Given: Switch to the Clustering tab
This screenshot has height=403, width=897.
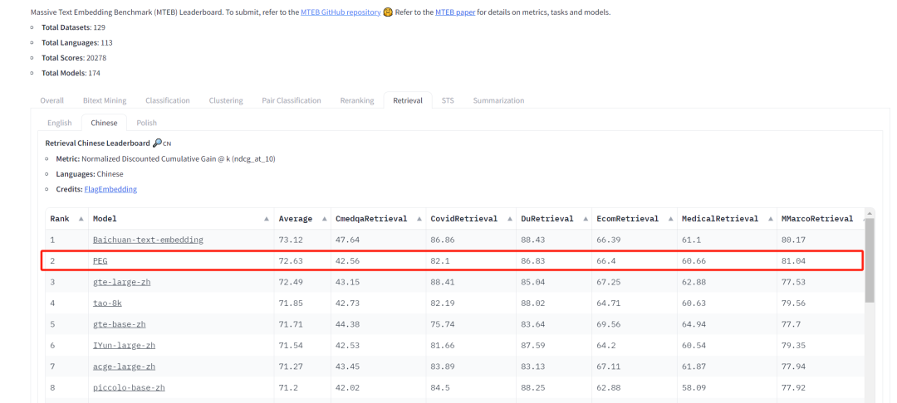Looking at the screenshot, I should pyautogui.click(x=226, y=100).
